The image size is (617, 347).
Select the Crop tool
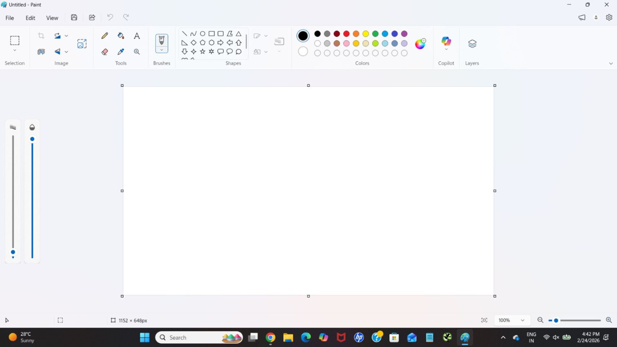point(41,36)
